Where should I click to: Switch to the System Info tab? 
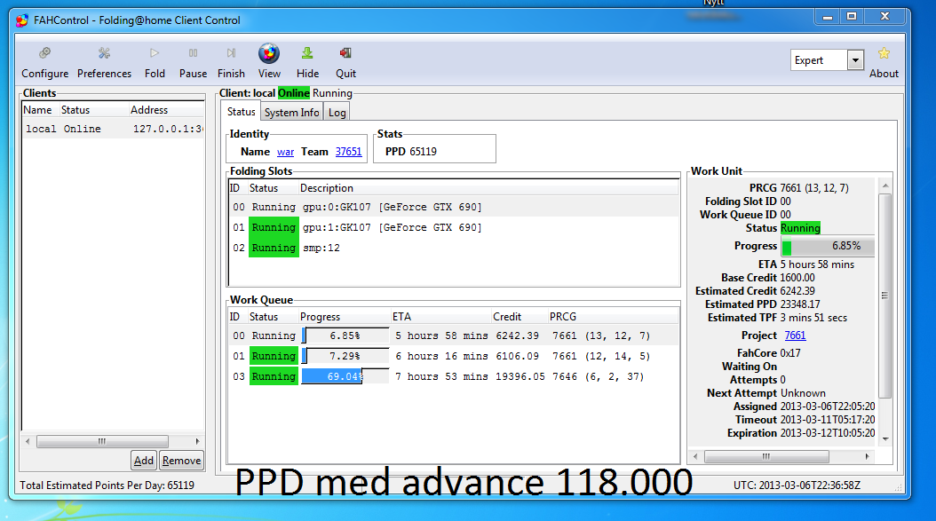click(x=292, y=112)
